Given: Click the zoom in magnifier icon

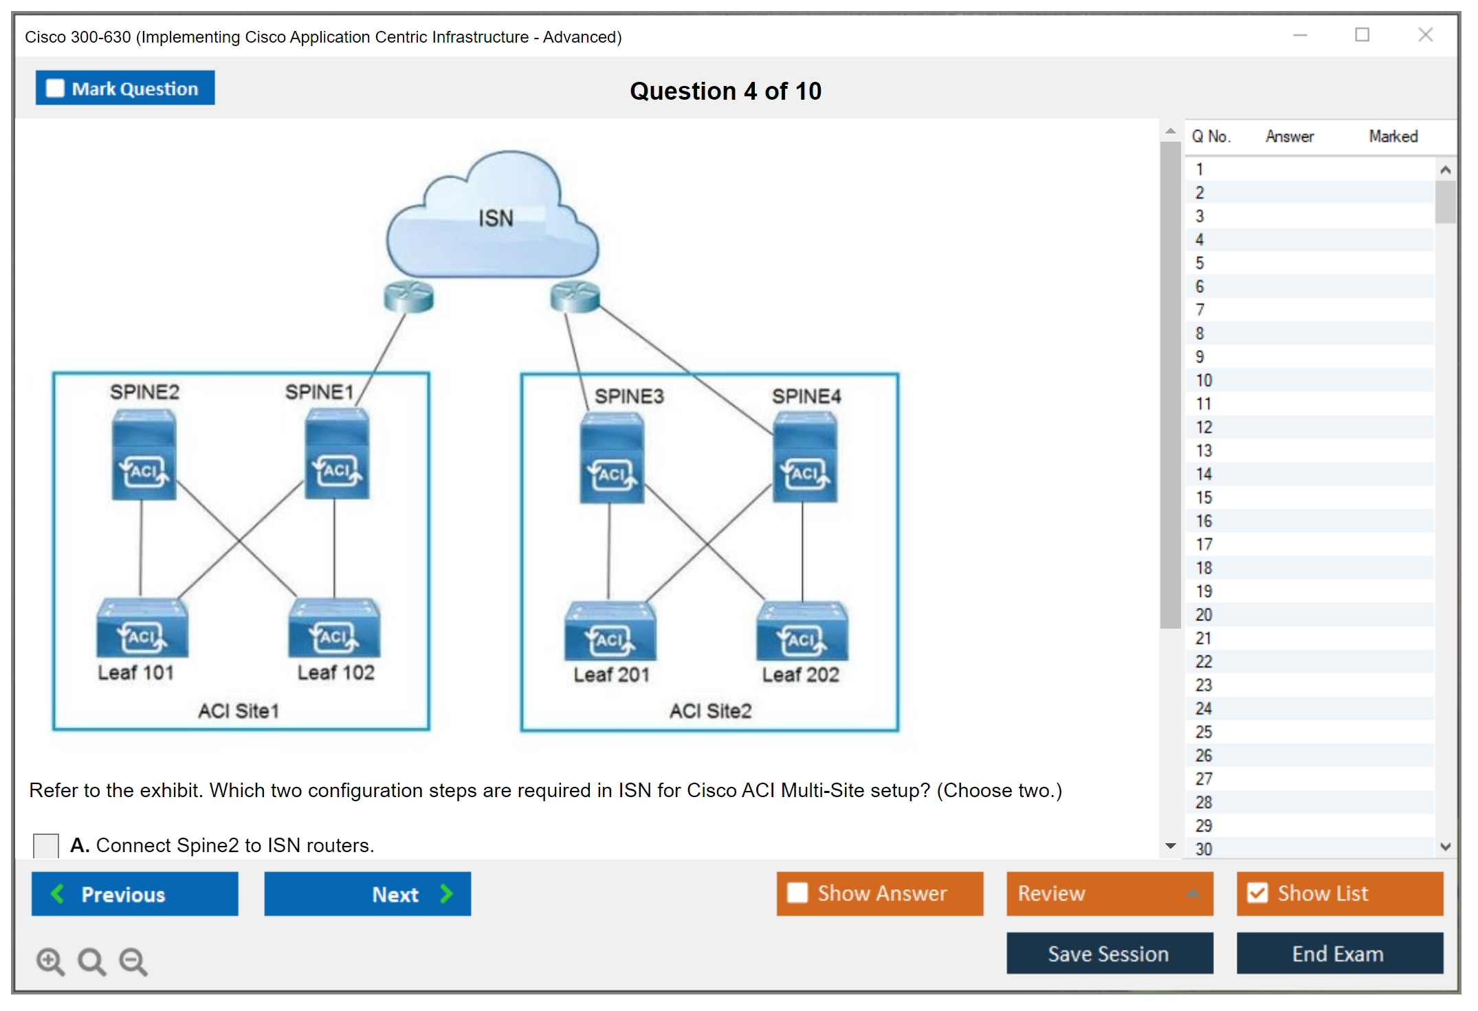Looking at the screenshot, I should (50, 961).
